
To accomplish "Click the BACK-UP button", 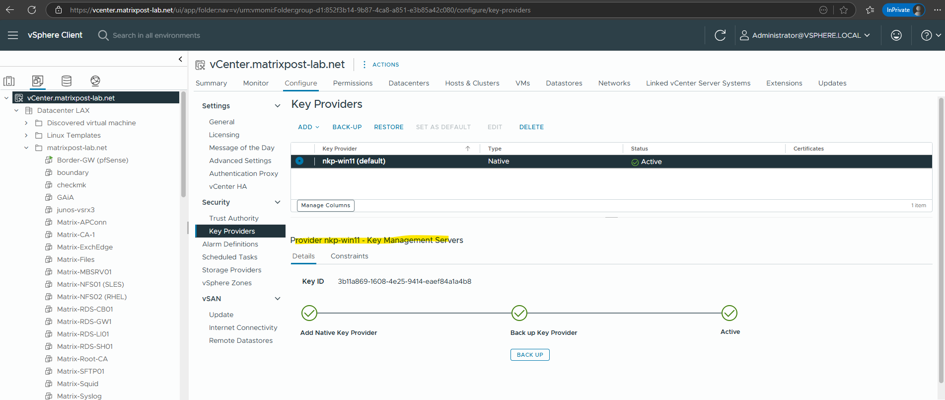I will click(347, 127).
